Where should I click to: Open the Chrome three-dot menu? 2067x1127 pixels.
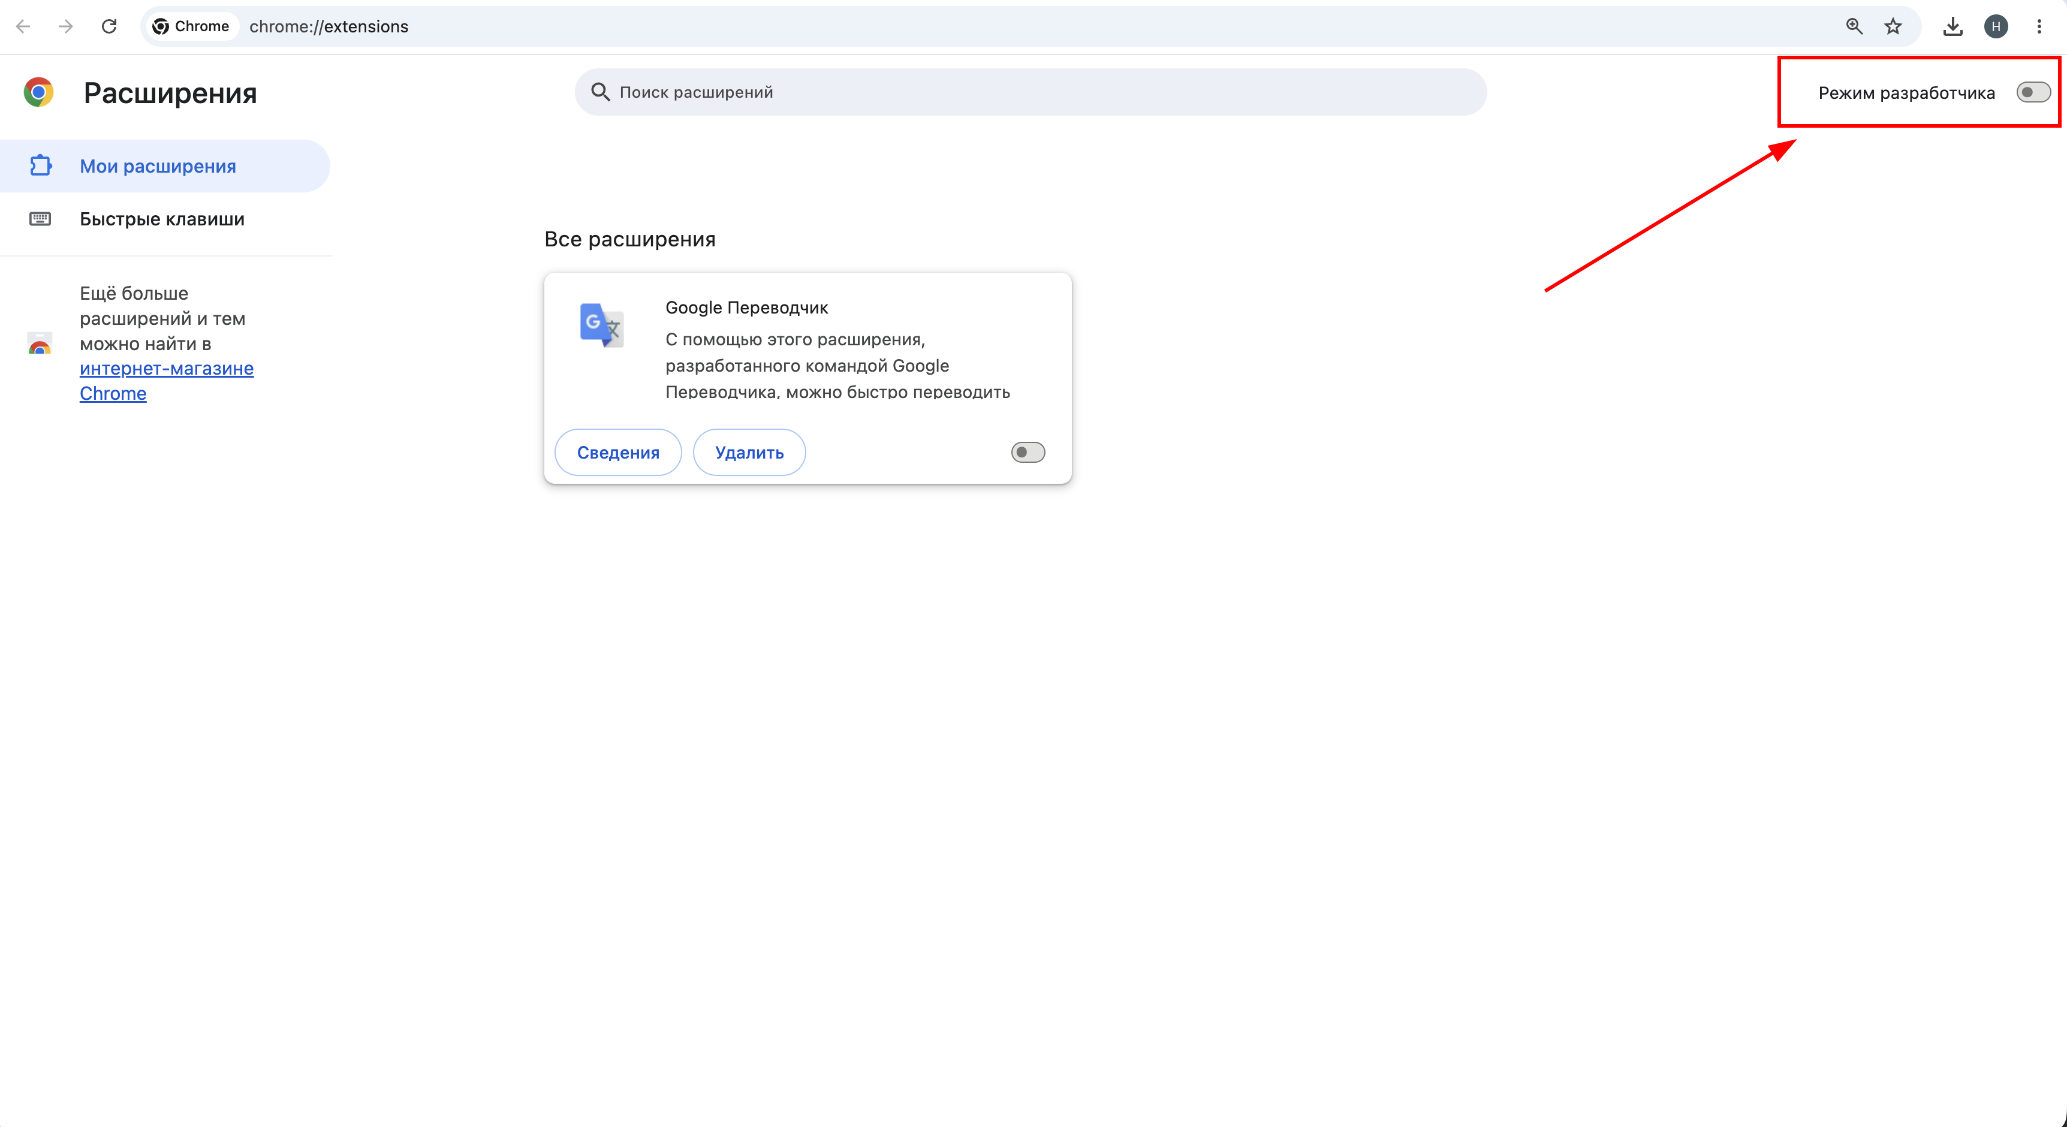(x=2039, y=26)
